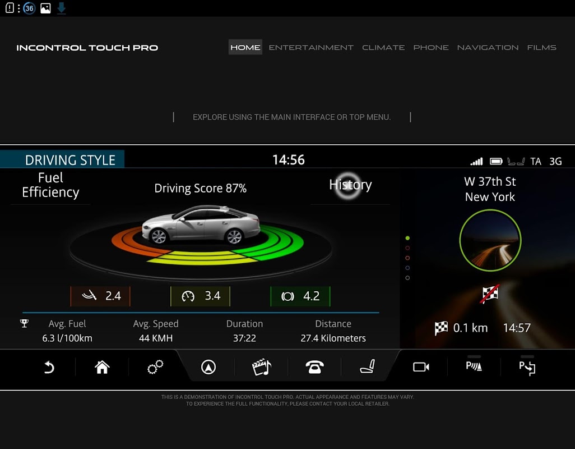Click the 44 KMH average speed
The height and width of the screenshot is (449, 575).
click(x=156, y=338)
